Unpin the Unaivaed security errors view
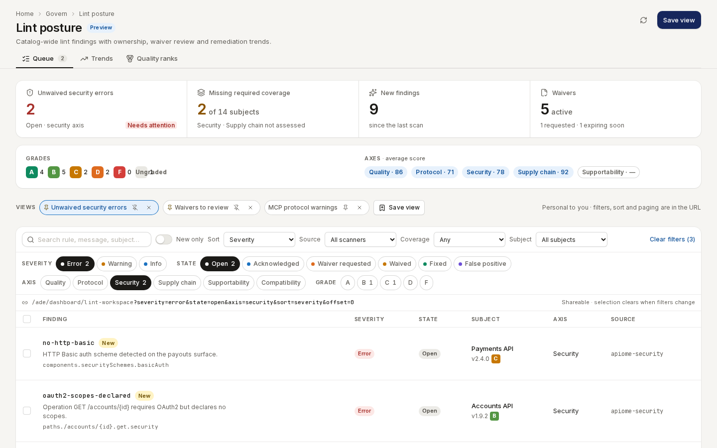717x448 pixels. (x=135, y=208)
